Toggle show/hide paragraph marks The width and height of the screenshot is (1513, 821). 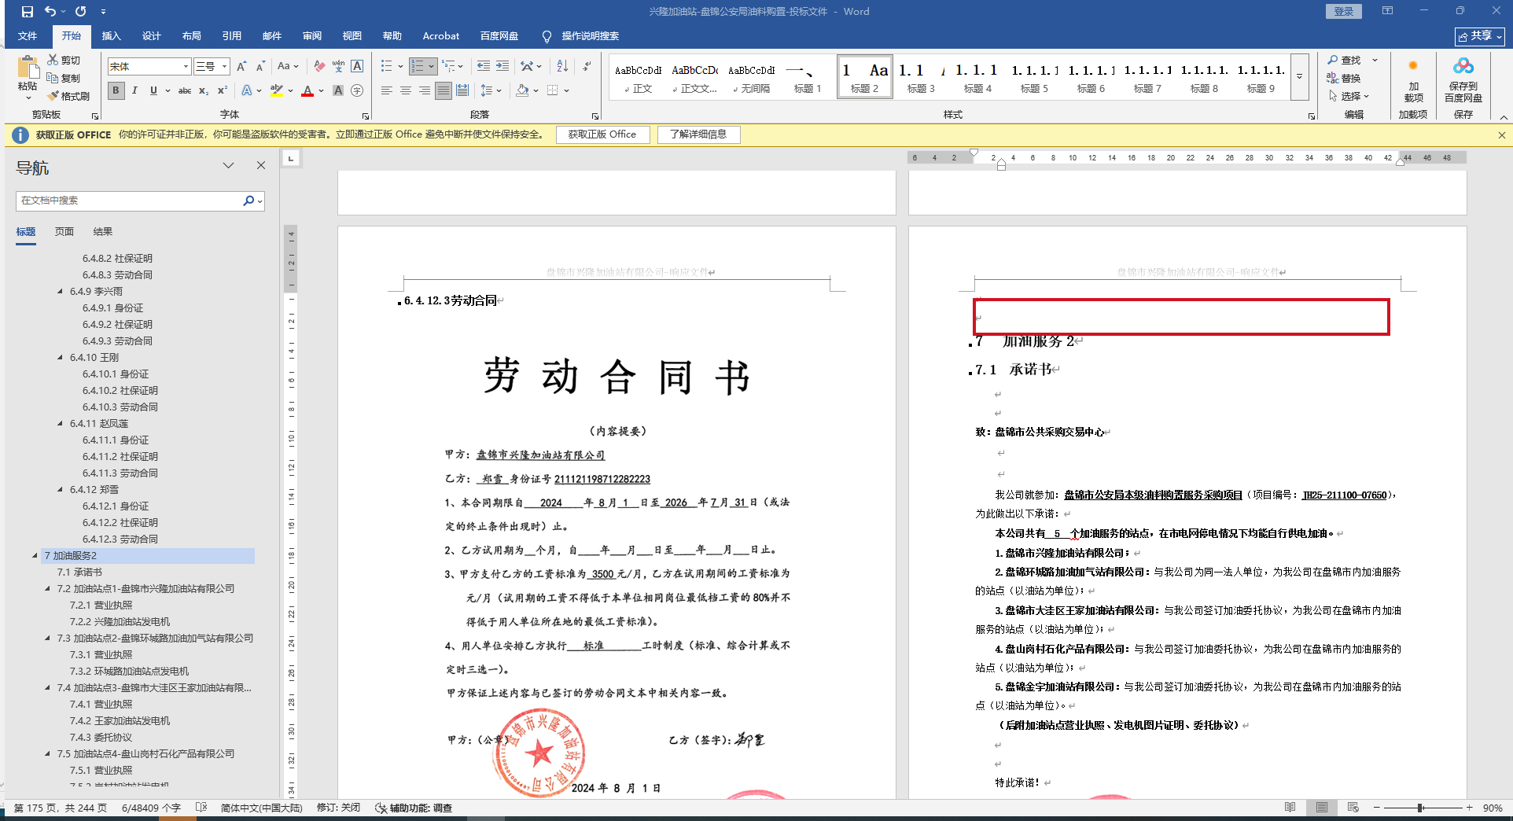[587, 67]
